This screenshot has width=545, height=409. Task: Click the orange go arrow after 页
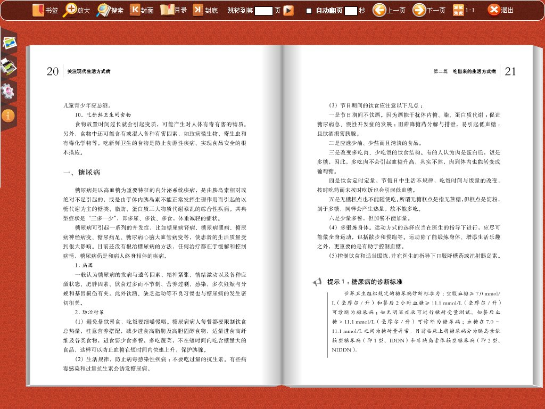click(x=288, y=11)
